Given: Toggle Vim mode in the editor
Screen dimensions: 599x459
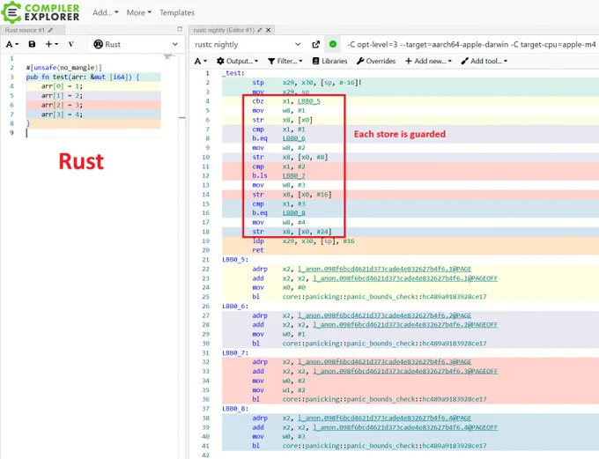Looking at the screenshot, I should 71,44.
